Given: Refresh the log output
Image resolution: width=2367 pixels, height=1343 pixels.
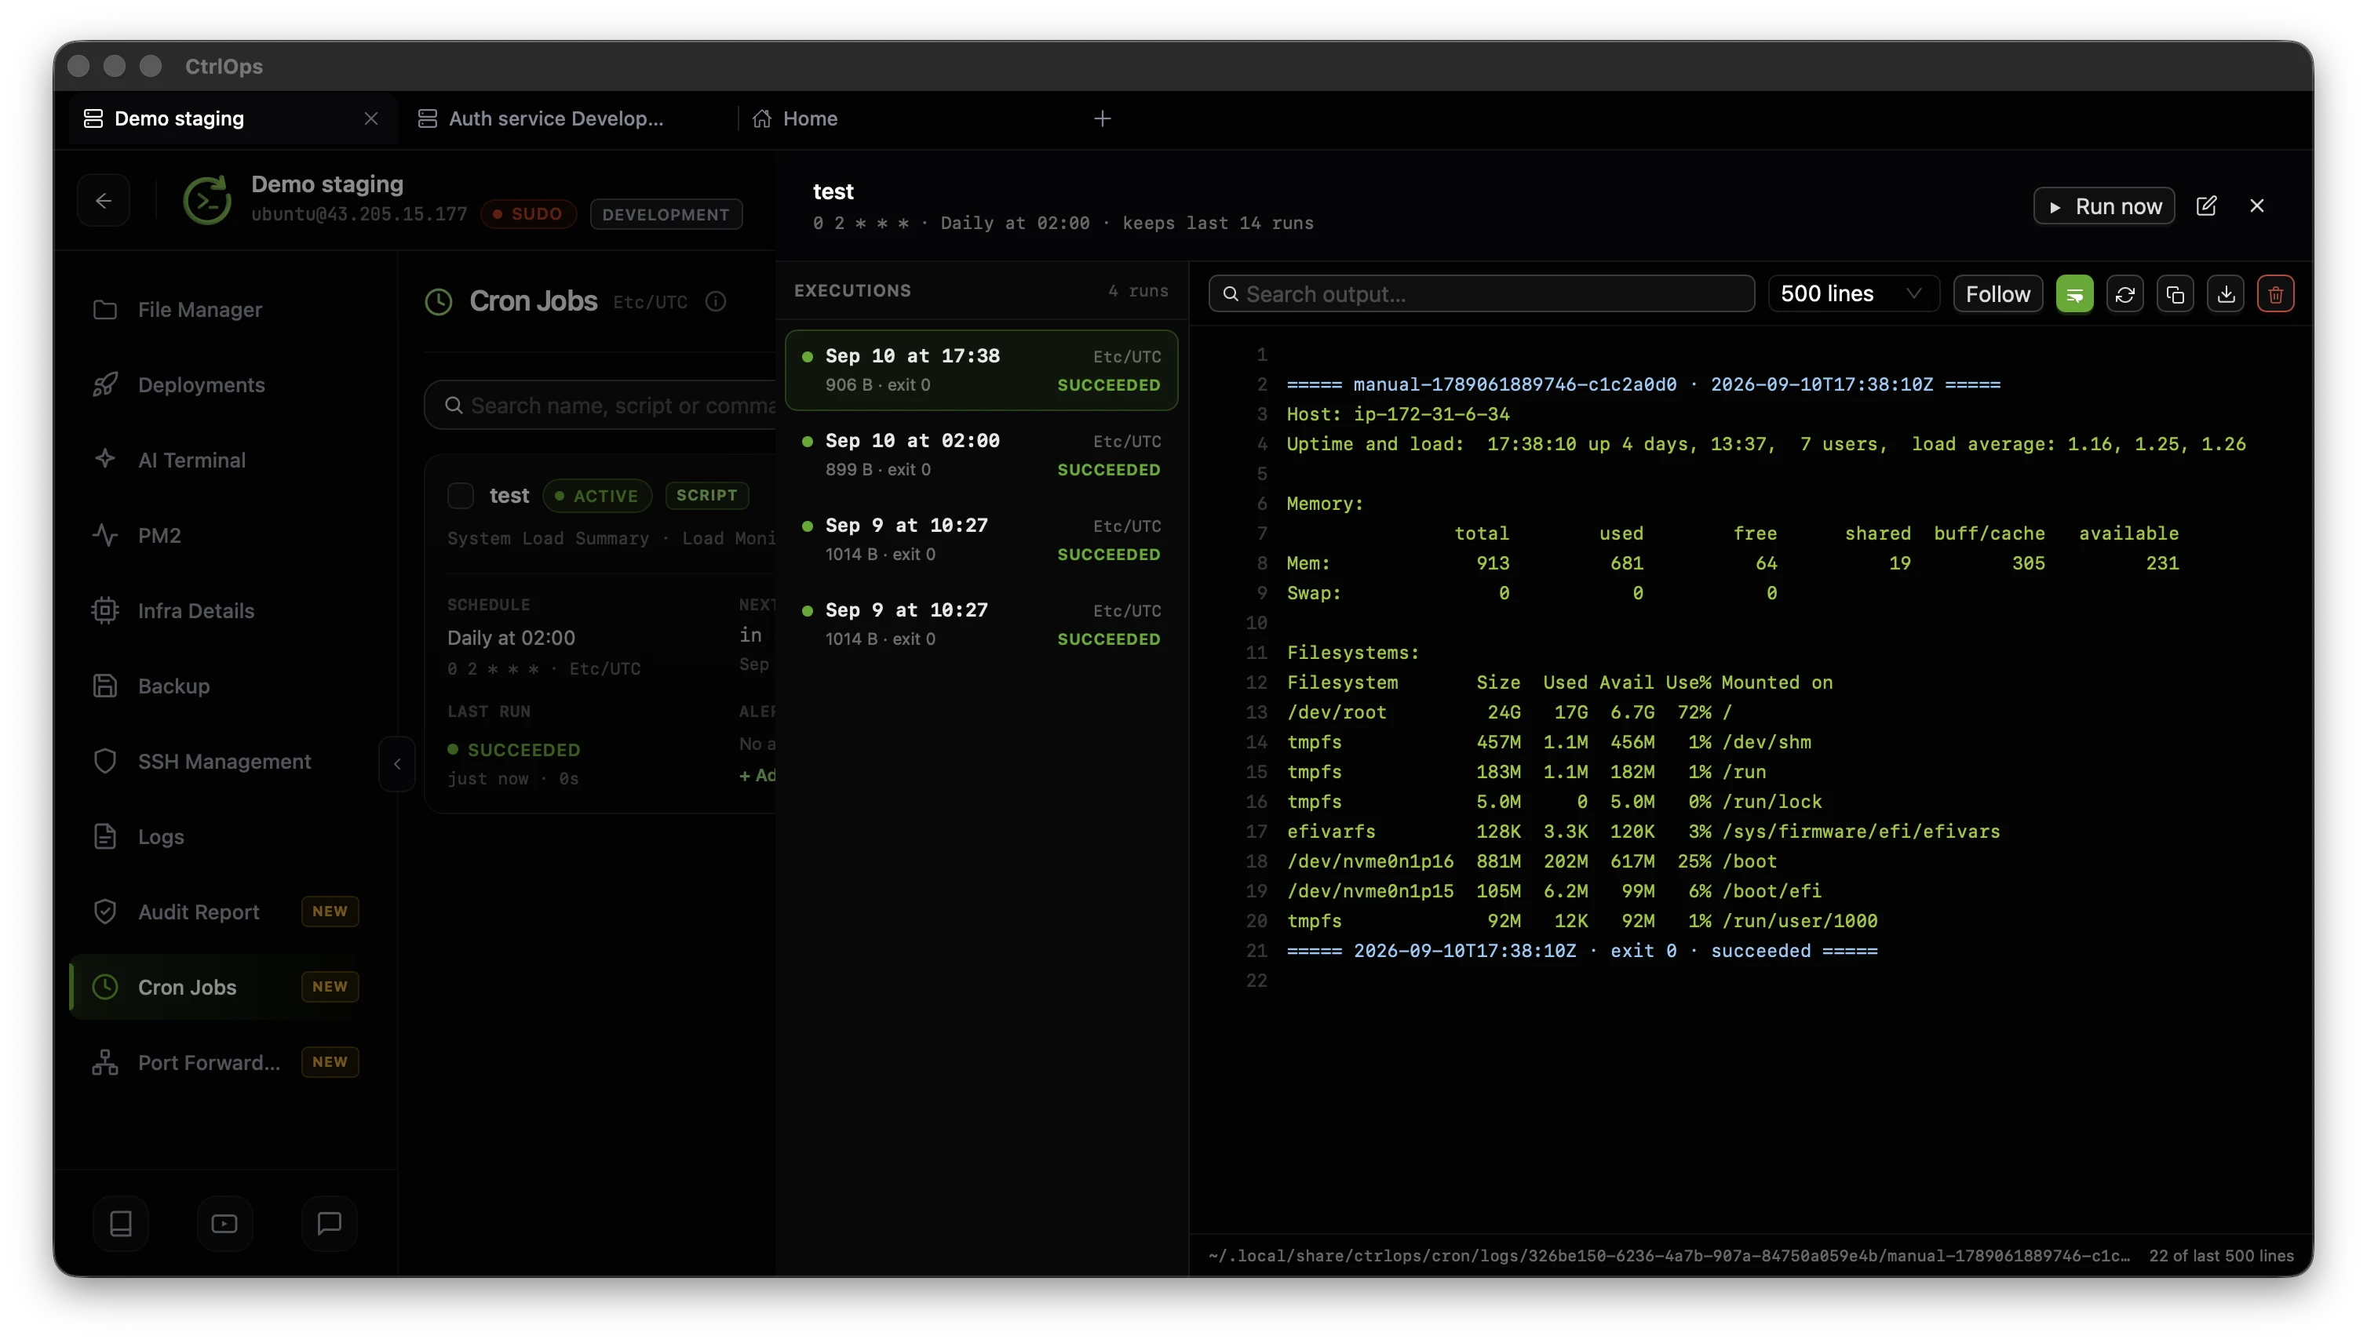Looking at the screenshot, I should click(2124, 294).
